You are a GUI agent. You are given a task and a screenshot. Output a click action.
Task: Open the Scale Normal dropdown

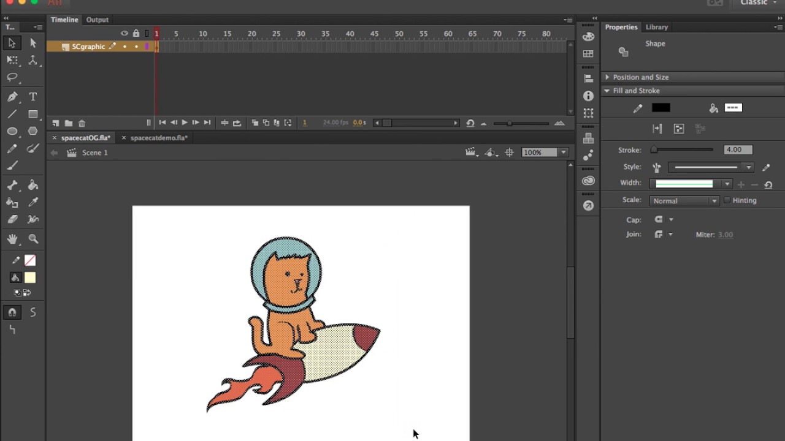[684, 201]
